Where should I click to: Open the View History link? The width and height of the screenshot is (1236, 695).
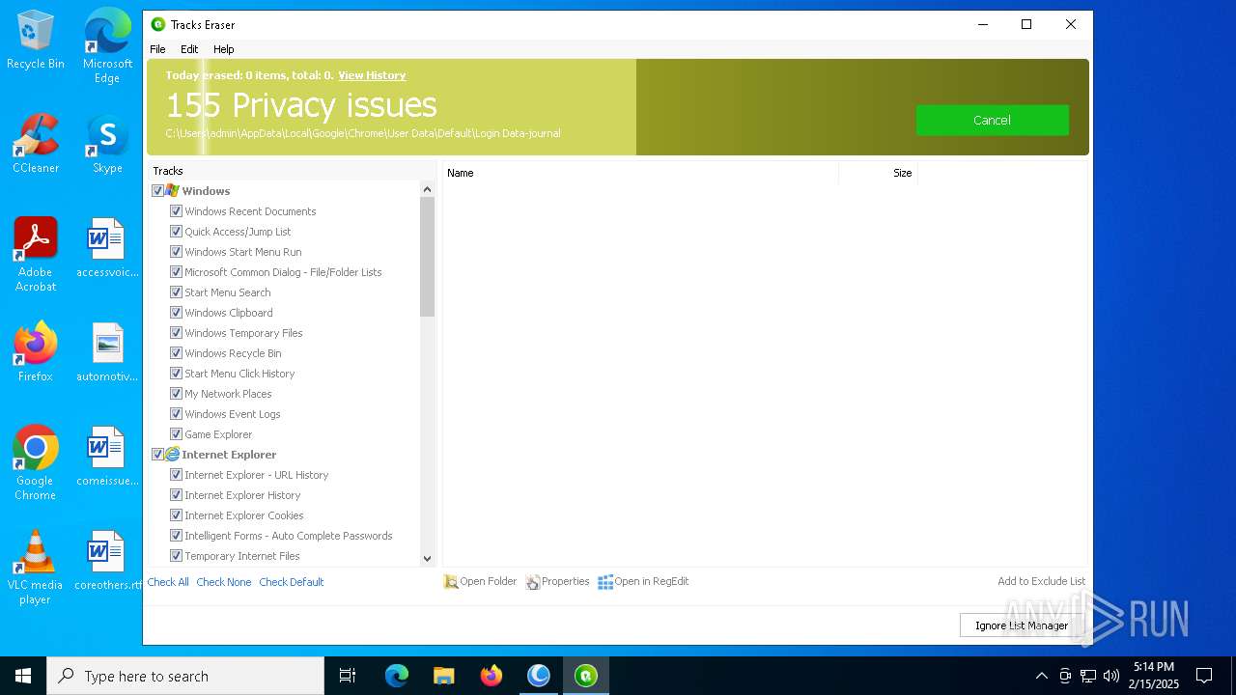[x=372, y=75]
